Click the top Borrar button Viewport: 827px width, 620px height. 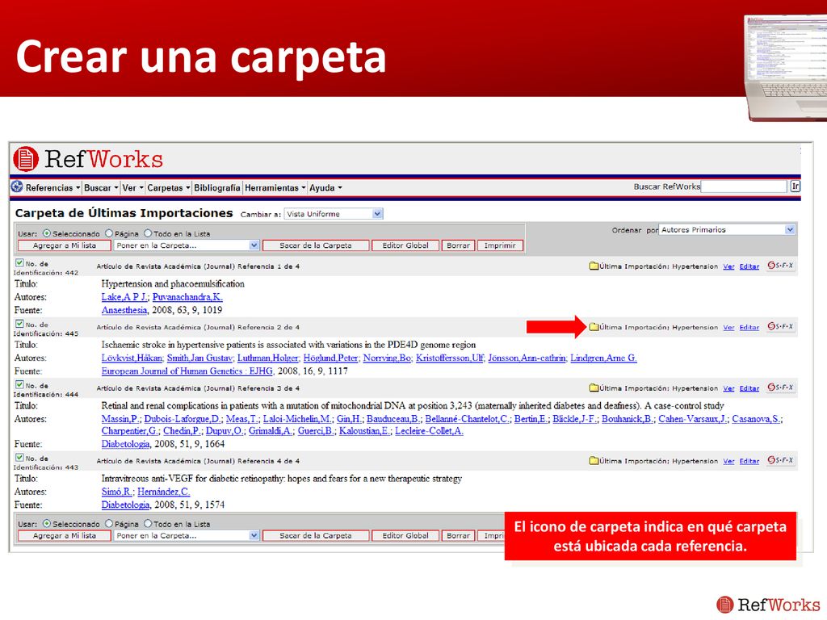459,245
